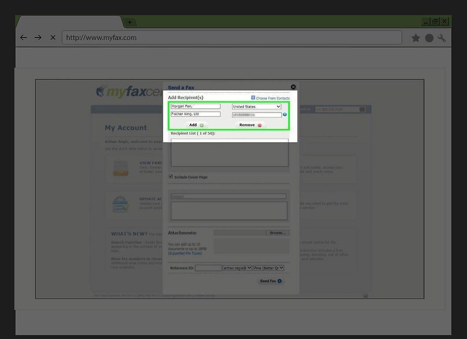Click the round profile icon in the toolbar
This screenshot has width=467, height=339.
[x=429, y=38]
